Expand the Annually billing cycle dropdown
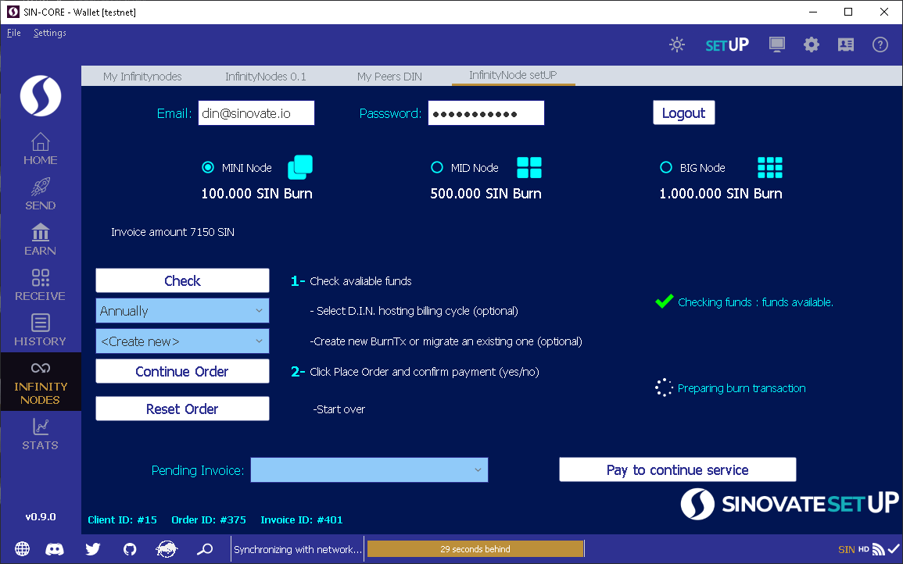This screenshot has height=564, width=903. 183,311
